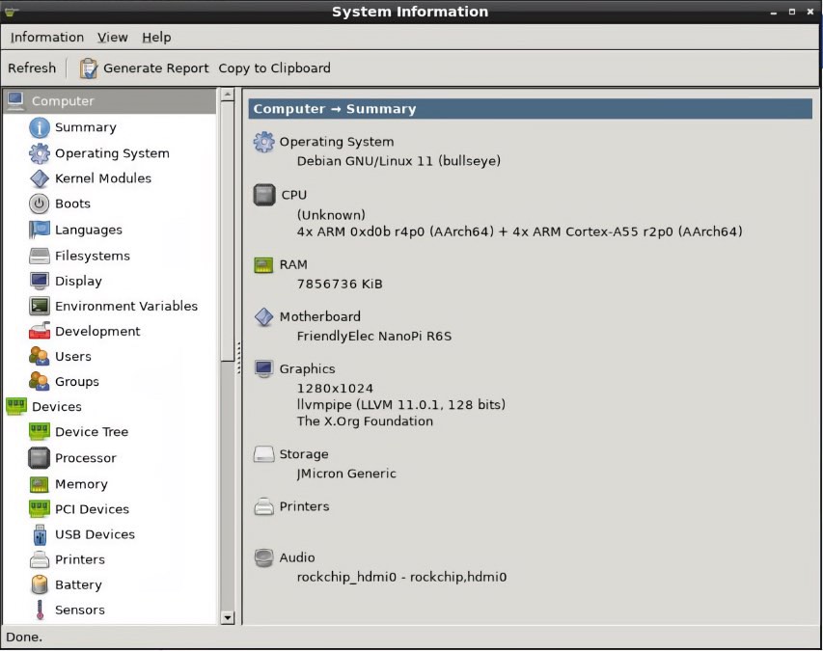Click the sidebar vertical scrollbar thumb
This screenshot has width=823, height=651.
228,231
